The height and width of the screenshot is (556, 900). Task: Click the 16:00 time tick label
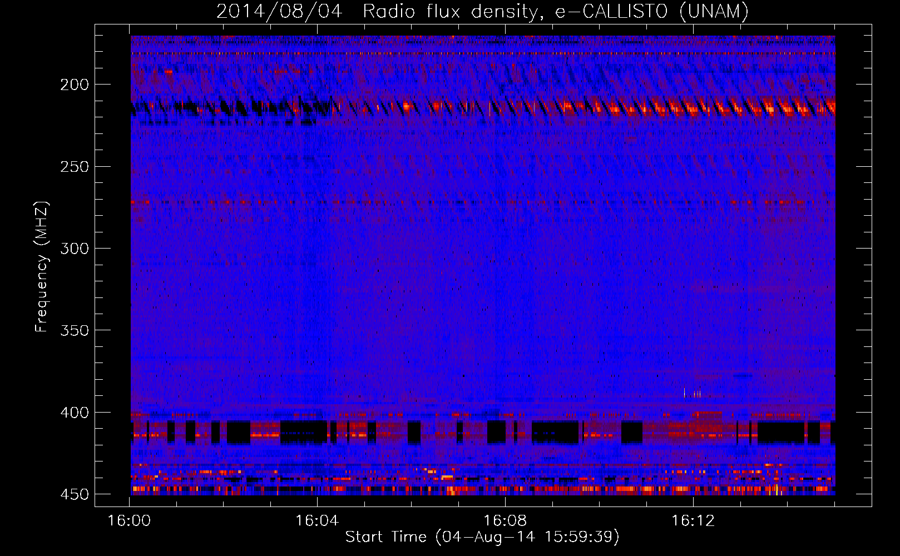[130, 521]
